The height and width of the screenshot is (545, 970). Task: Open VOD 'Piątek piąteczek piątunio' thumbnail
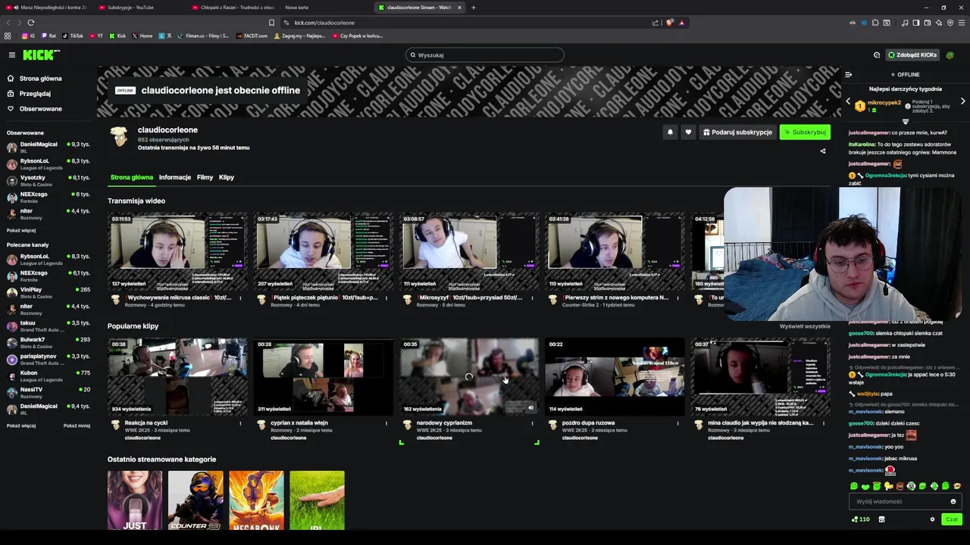pyautogui.click(x=323, y=252)
